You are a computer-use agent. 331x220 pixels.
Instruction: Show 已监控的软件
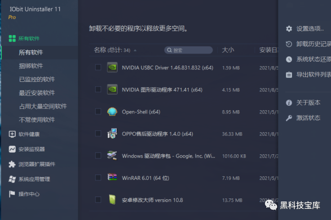(x=37, y=79)
